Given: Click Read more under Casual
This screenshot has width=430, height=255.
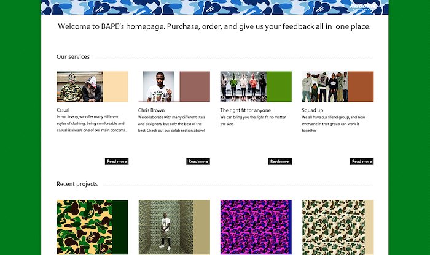Looking at the screenshot, I should 117,161.
